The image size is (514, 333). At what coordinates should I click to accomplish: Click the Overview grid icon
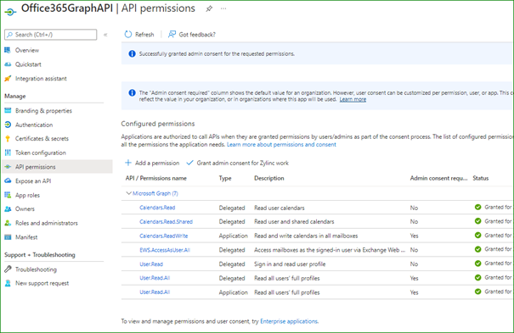(x=8, y=50)
